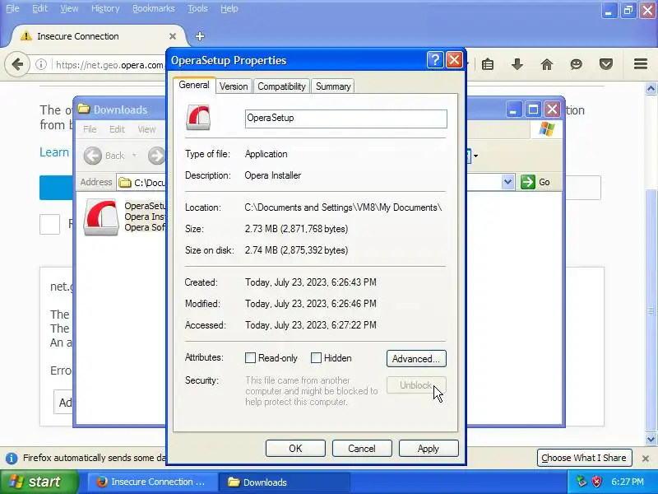Open Edit menu in Downloads window
Screen dimensions: 658x494
coord(117,129)
